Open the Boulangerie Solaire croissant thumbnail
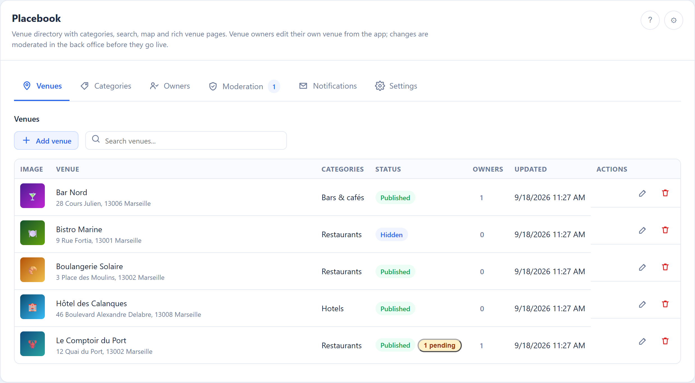695x383 pixels. 33,270
